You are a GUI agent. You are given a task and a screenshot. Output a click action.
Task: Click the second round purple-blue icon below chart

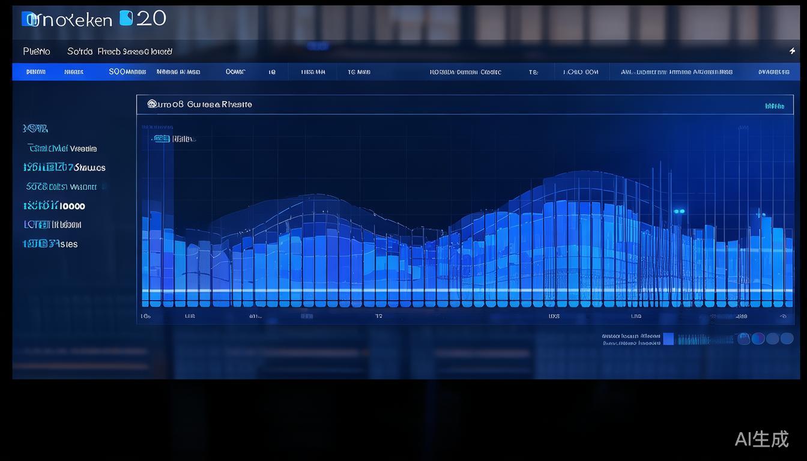point(758,339)
